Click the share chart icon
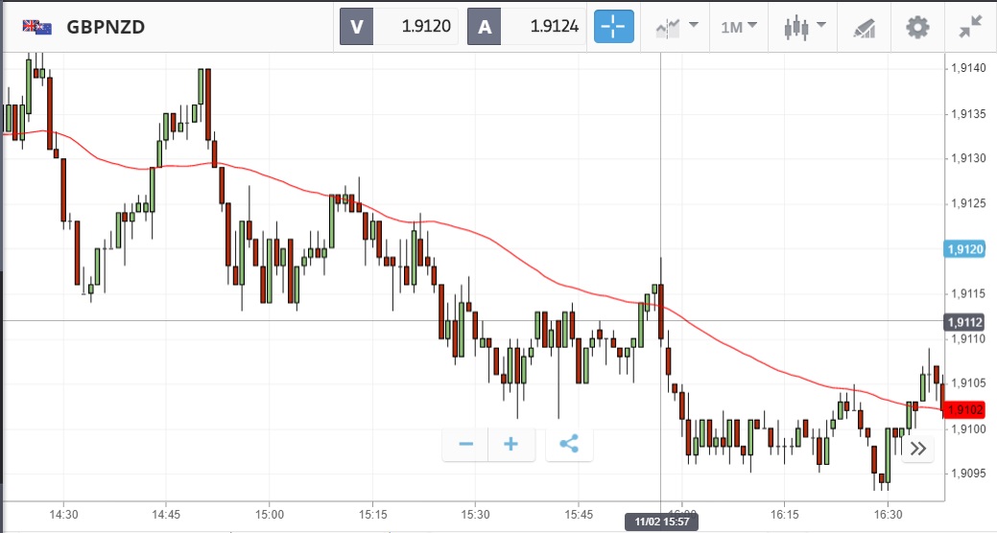Viewport: 997px width, 533px height. click(x=569, y=444)
